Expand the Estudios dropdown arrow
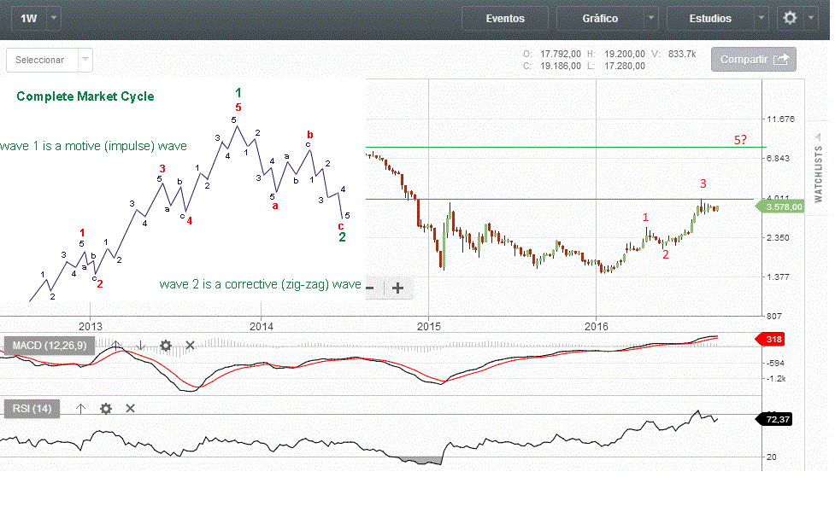Screen dimensions: 835x524 click(761, 18)
